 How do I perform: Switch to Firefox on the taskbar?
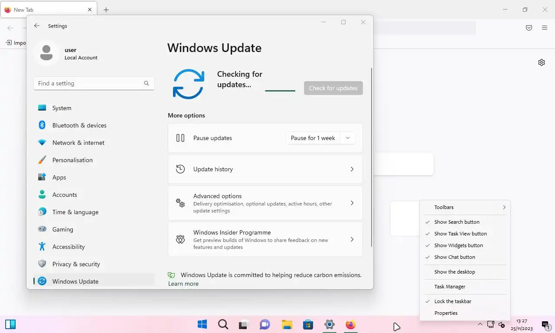[x=351, y=324]
